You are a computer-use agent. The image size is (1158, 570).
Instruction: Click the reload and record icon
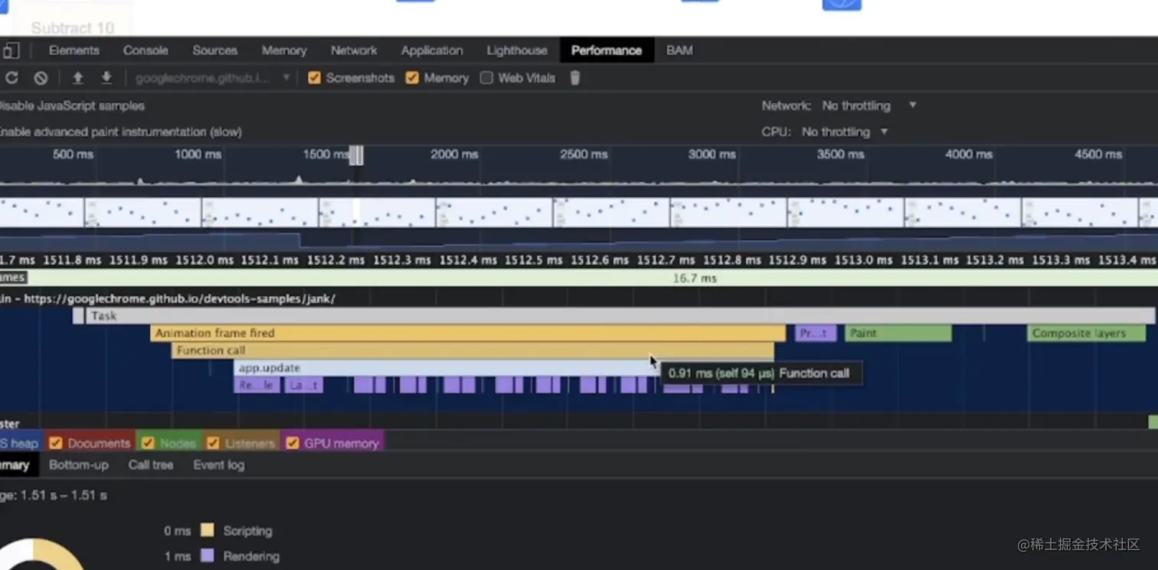(11, 78)
